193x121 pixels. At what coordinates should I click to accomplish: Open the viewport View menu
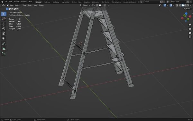pos(24,5)
